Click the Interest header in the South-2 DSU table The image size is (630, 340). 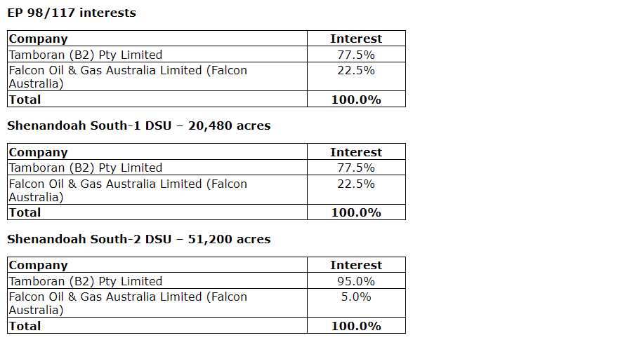point(356,265)
